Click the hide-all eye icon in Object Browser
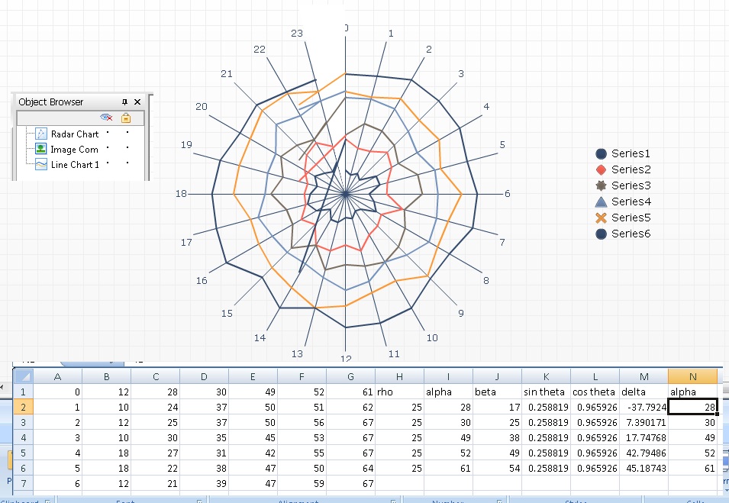729x503 pixels. (x=107, y=118)
